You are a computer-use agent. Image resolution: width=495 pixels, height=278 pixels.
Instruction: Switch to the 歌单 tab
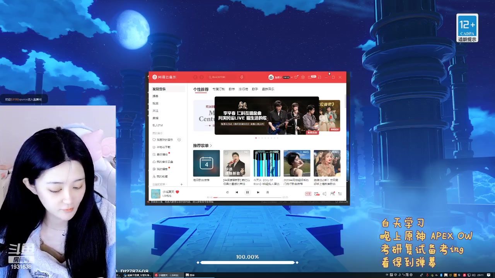click(x=232, y=89)
